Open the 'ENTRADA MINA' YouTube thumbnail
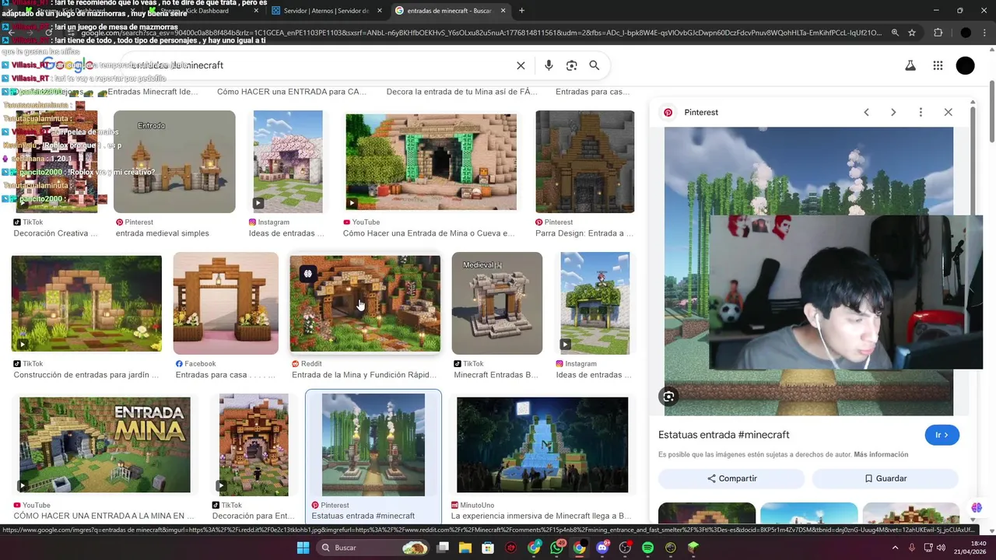This screenshot has width=996, height=560. pyautogui.click(x=104, y=445)
